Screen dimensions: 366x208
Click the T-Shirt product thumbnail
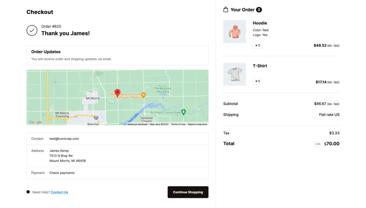click(235, 74)
